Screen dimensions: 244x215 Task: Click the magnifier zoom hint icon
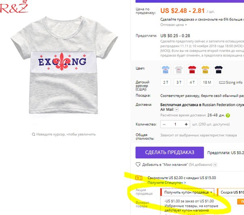[x=33, y=134]
